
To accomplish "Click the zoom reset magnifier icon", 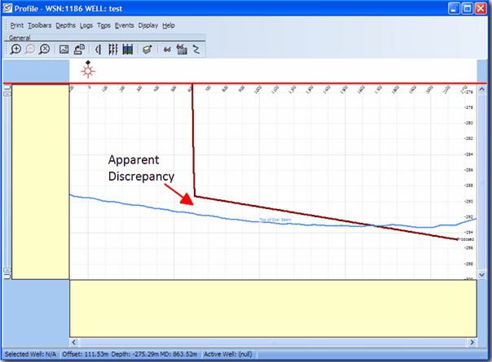I will (x=45, y=50).
